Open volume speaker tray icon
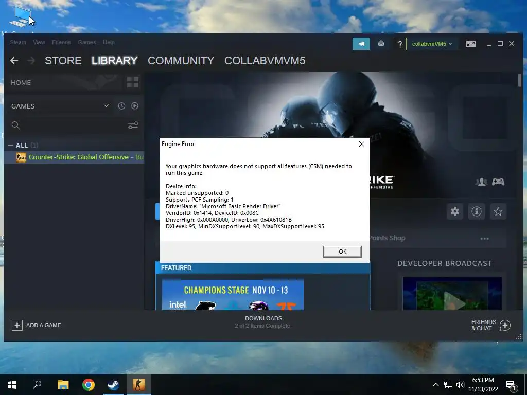 pyautogui.click(x=460, y=385)
